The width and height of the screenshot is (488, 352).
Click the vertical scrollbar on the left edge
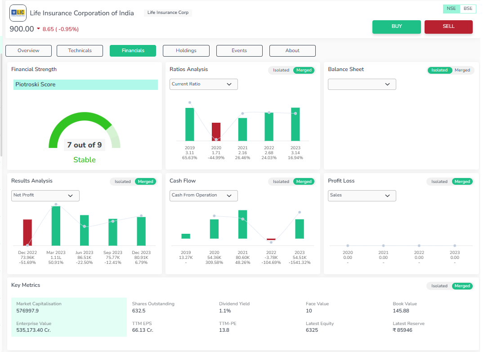(1, 106)
